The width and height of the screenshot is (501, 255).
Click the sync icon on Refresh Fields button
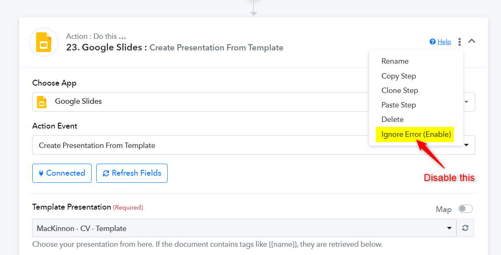pos(106,173)
